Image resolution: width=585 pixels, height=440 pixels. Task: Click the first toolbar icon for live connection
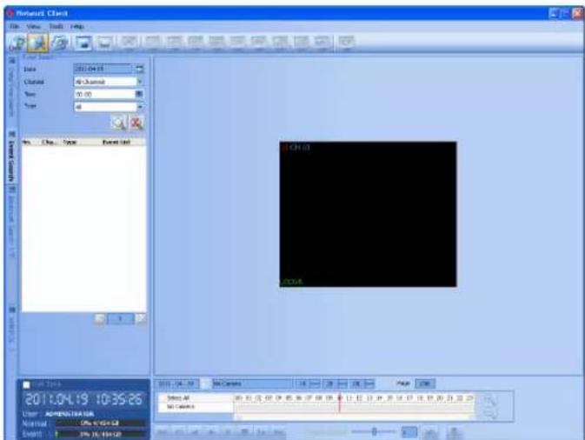pyautogui.click(x=17, y=43)
